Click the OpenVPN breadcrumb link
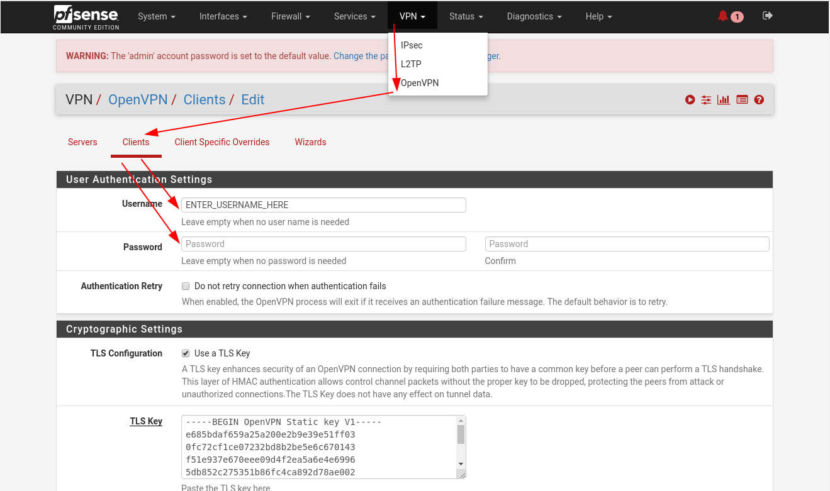The height and width of the screenshot is (491, 830). tap(138, 99)
